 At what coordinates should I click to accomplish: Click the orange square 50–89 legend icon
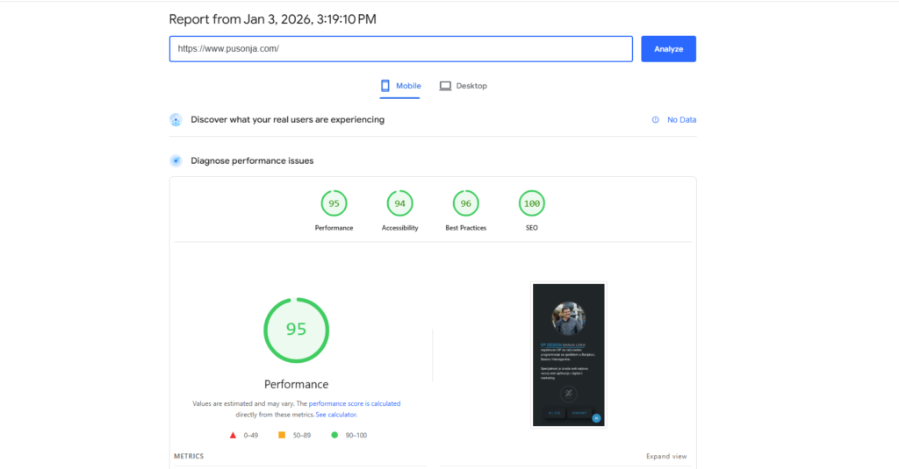(x=282, y=435)
